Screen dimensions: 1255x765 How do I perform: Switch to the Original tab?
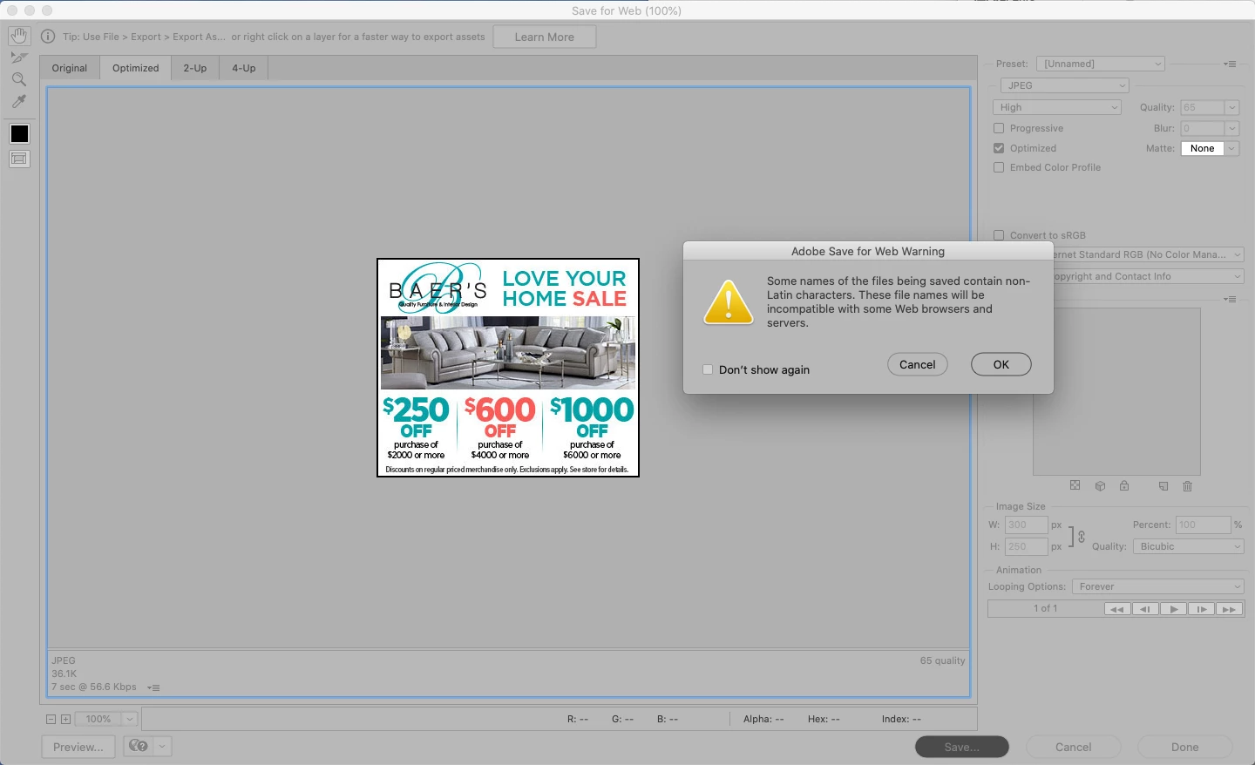click(x=70, y=68)
